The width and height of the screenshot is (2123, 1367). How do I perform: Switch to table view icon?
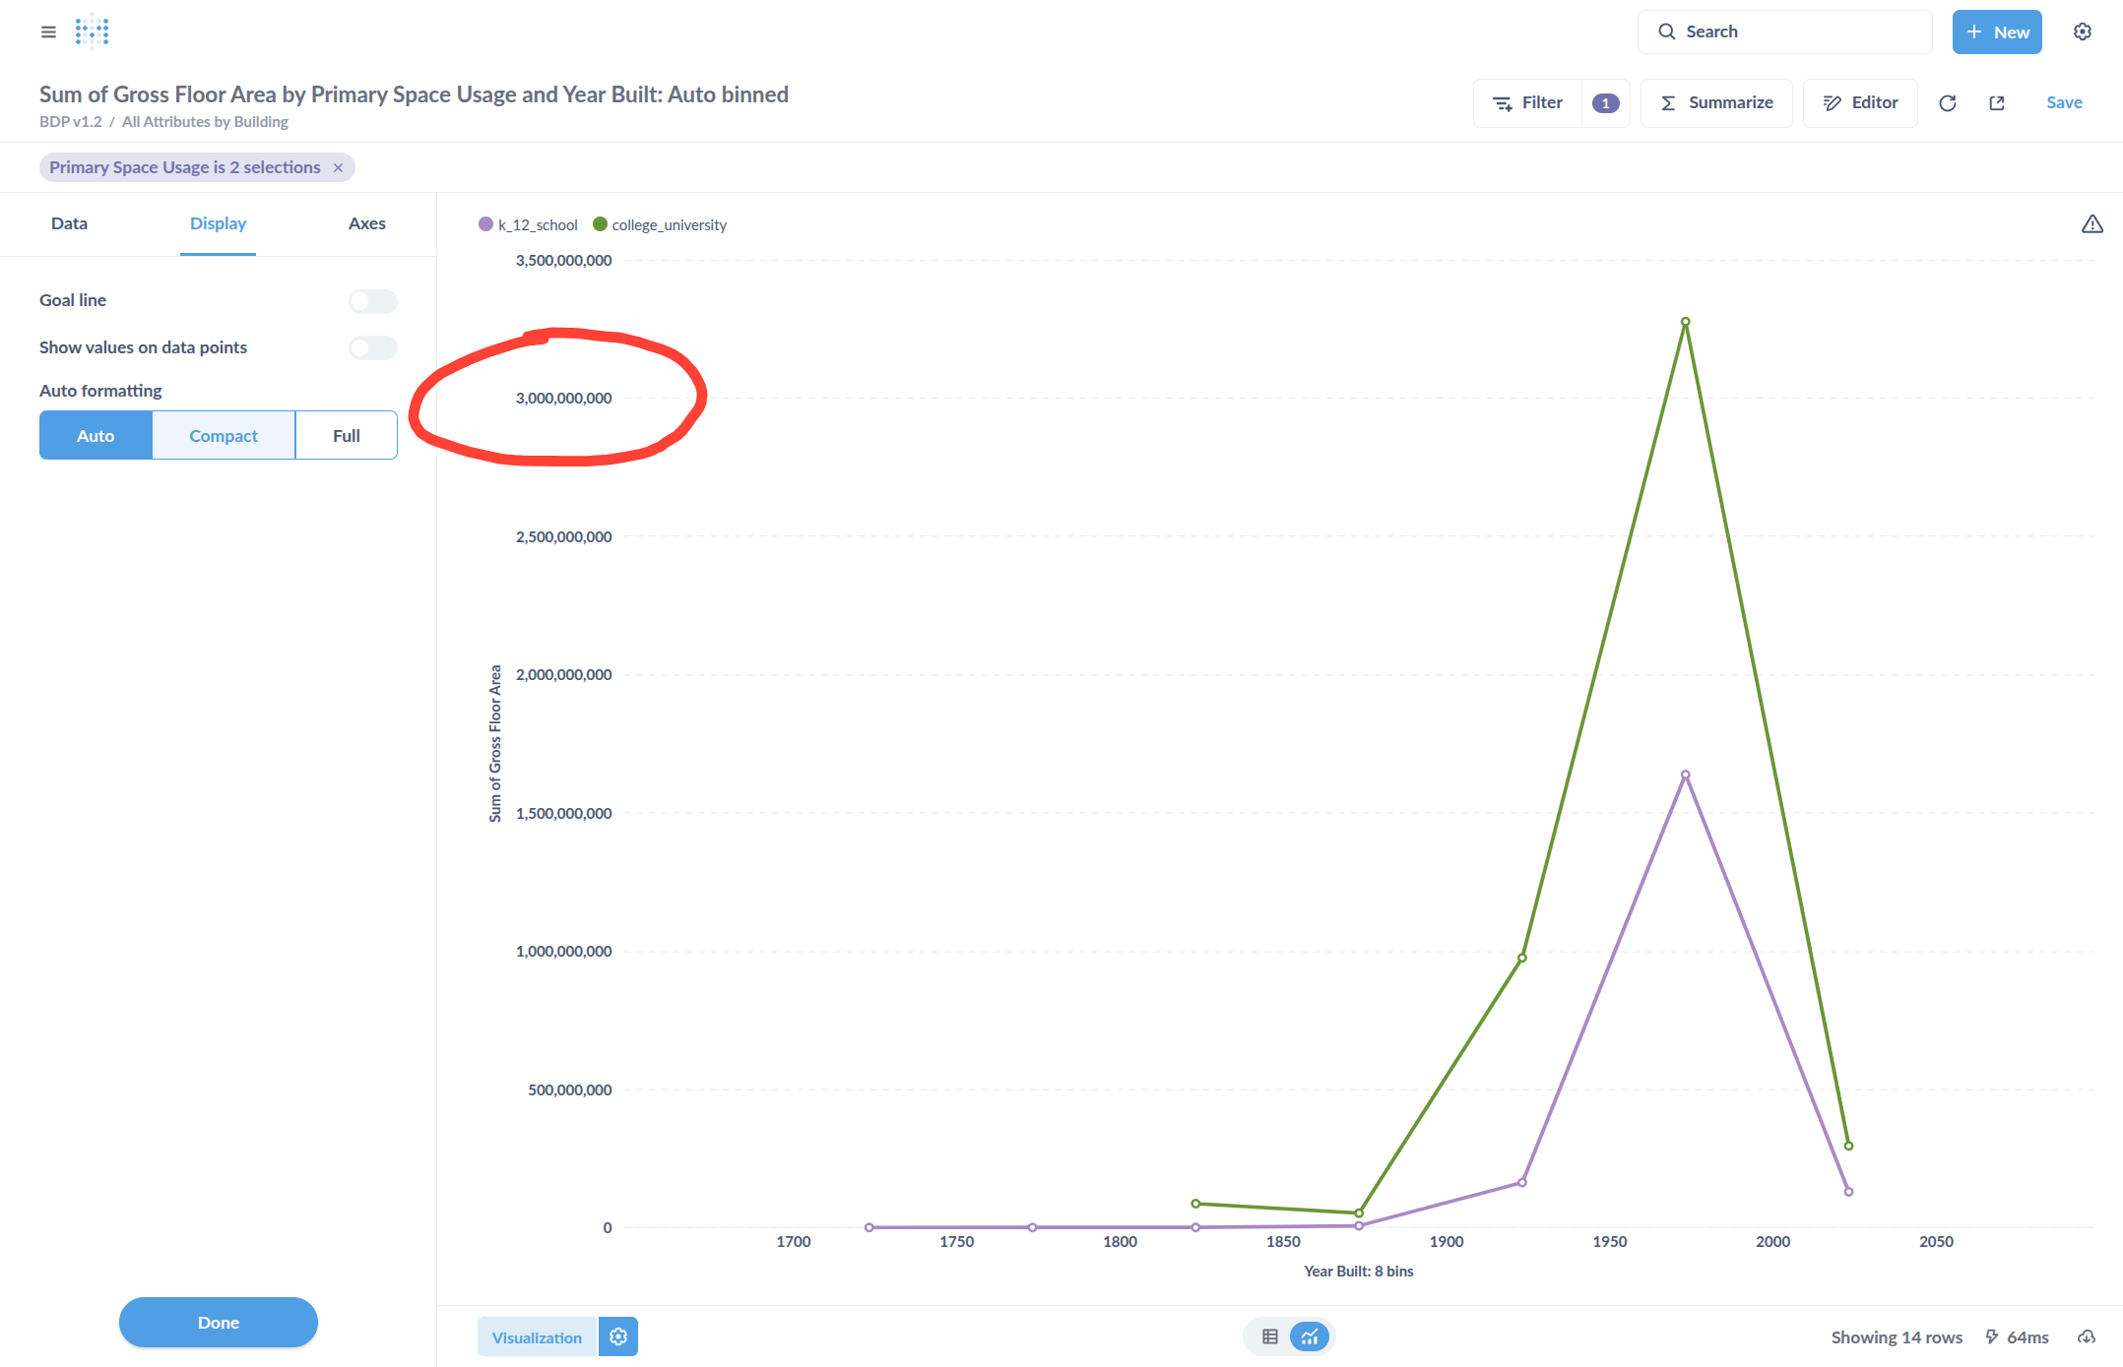[x=1270, y=1336]
